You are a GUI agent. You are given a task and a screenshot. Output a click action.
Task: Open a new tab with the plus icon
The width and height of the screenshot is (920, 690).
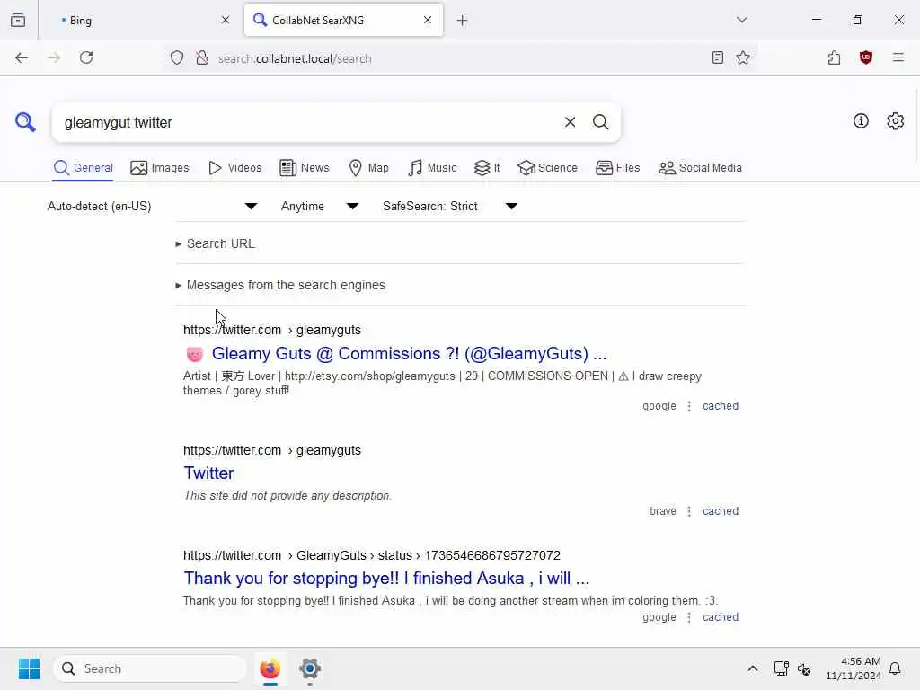click(463, 21)
